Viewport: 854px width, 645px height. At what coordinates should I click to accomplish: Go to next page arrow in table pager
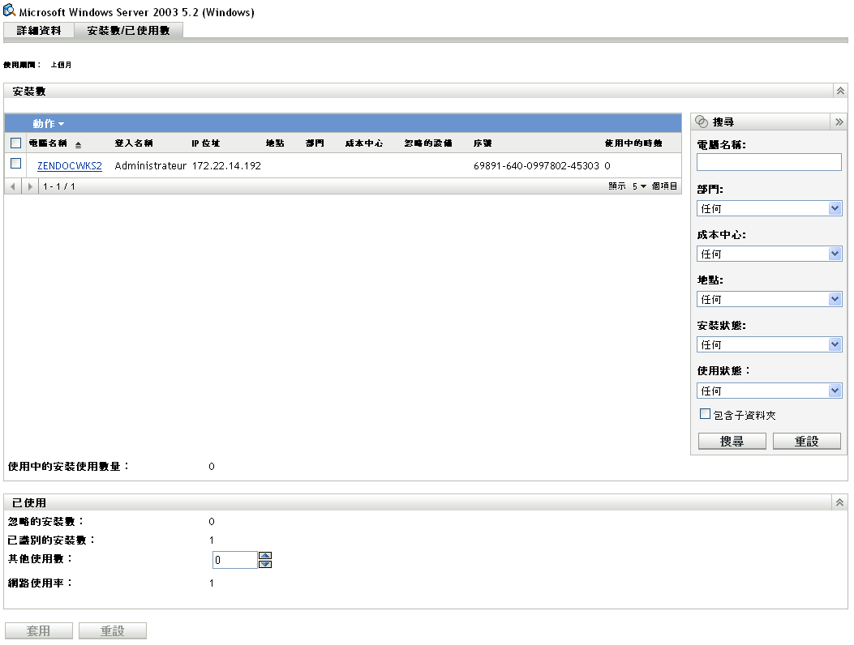30,186
